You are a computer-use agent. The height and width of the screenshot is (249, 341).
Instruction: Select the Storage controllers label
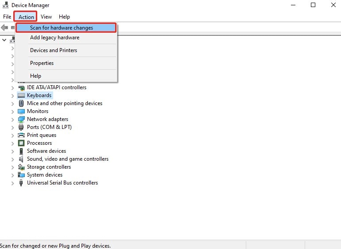click(x=49, y=167)
